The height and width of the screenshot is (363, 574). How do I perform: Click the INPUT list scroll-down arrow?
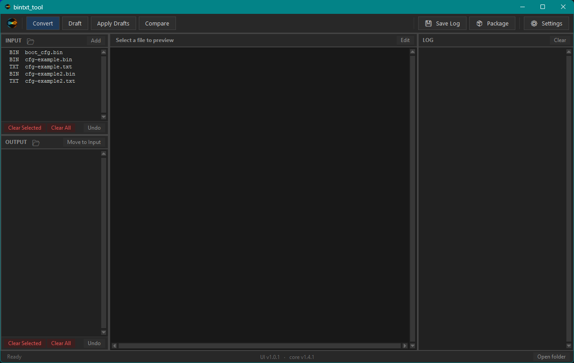pyautogui.click(x=103, y=117)
